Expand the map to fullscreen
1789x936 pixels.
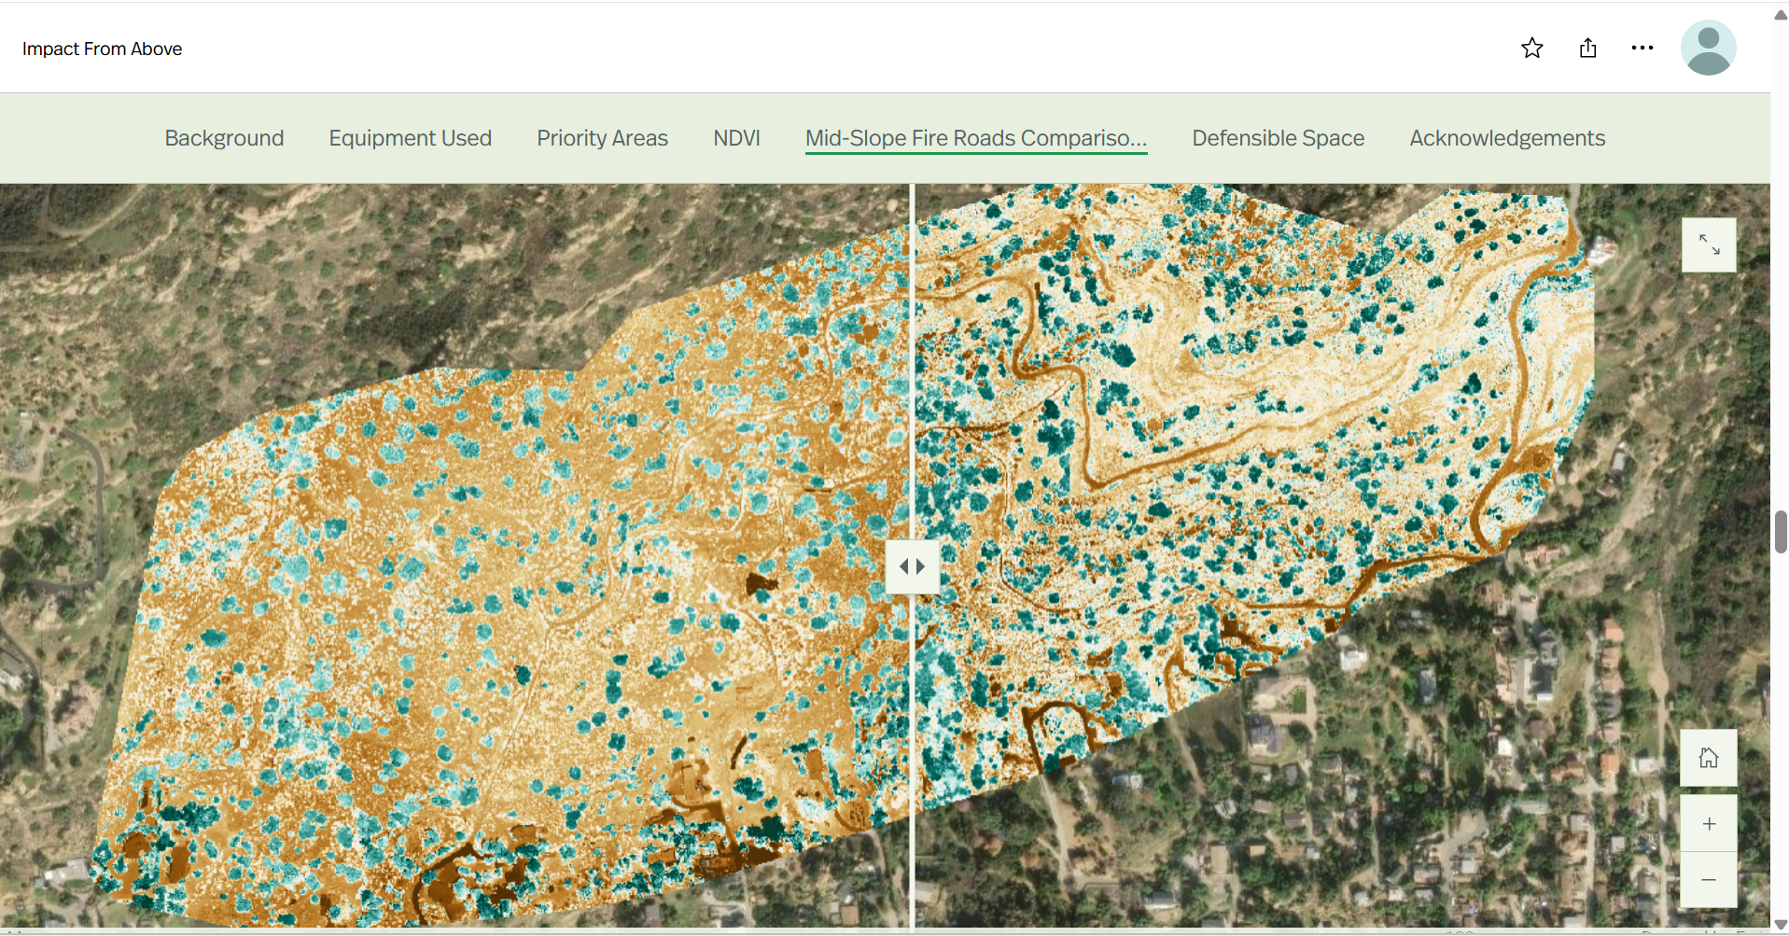click(x=1708, y=245)
